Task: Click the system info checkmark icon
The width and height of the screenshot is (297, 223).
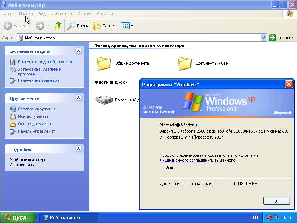Action: point(13,62)
